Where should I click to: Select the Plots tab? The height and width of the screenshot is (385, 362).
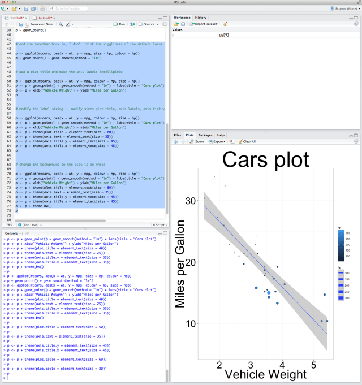point(189,135)
